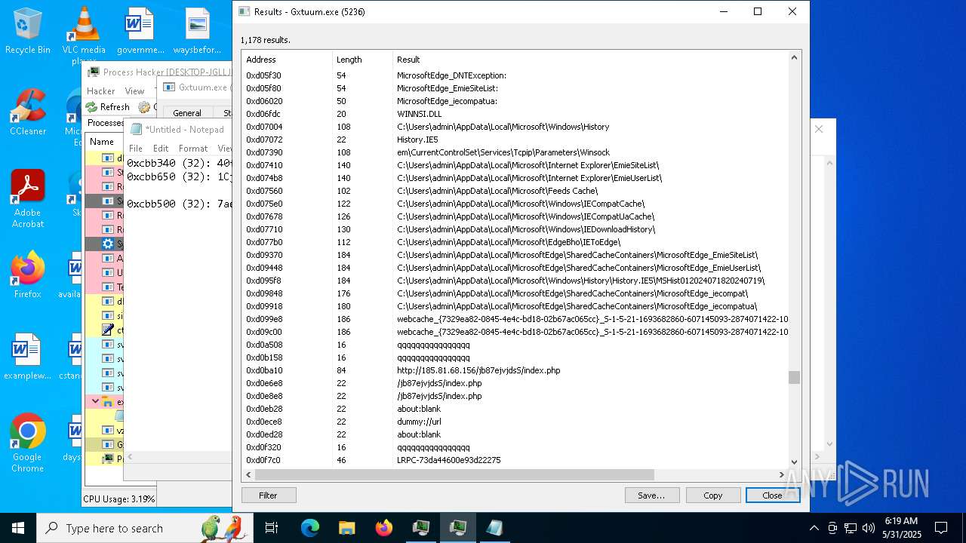Click Windows Start button

tap(18, 528)
